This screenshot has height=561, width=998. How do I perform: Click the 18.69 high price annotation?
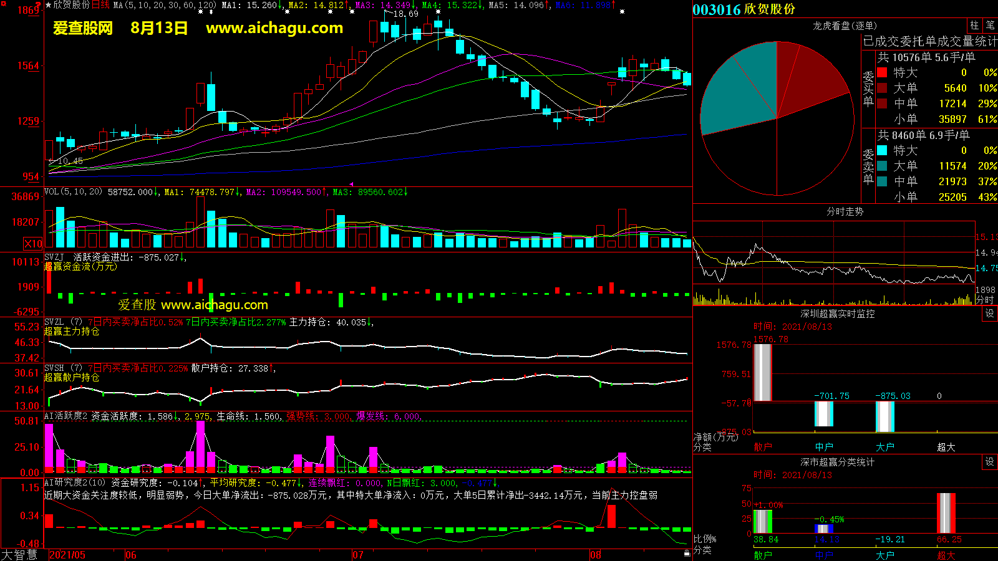coord(405,14)
